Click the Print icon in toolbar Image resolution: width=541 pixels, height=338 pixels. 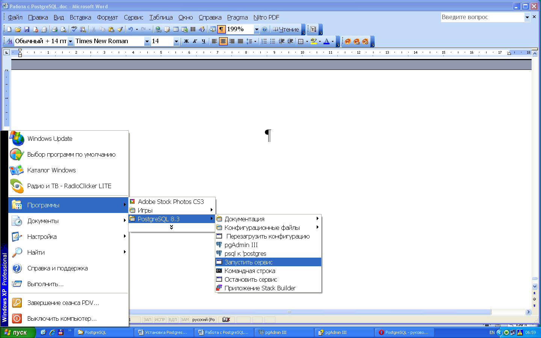coord(55,29)
